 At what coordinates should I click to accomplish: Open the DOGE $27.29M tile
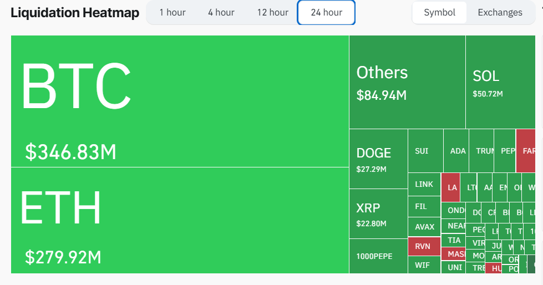(378, 159)
